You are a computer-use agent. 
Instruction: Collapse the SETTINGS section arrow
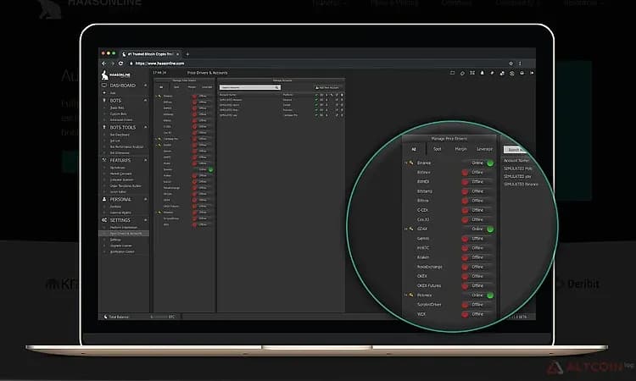pos(145,220)
